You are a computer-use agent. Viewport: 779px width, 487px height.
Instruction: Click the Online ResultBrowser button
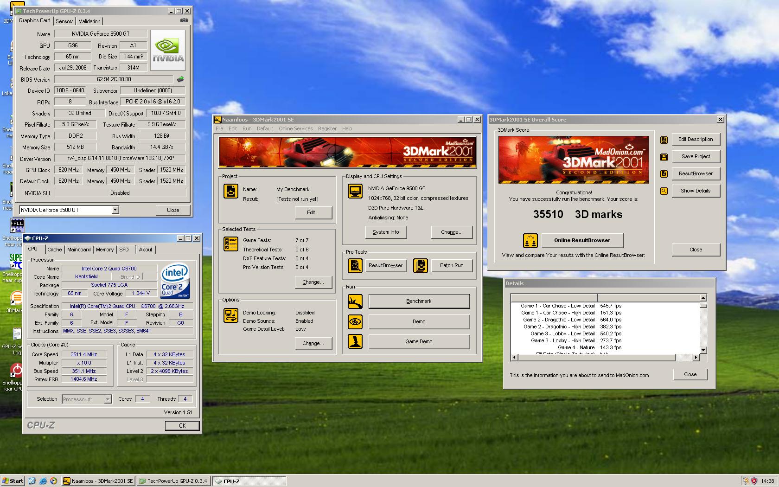click(582, 241)
